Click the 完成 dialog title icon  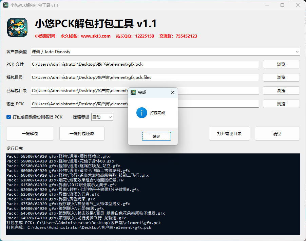(x=133, y=92)
